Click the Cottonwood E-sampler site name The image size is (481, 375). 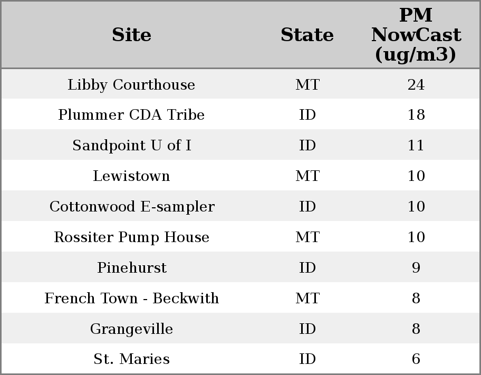131,207
